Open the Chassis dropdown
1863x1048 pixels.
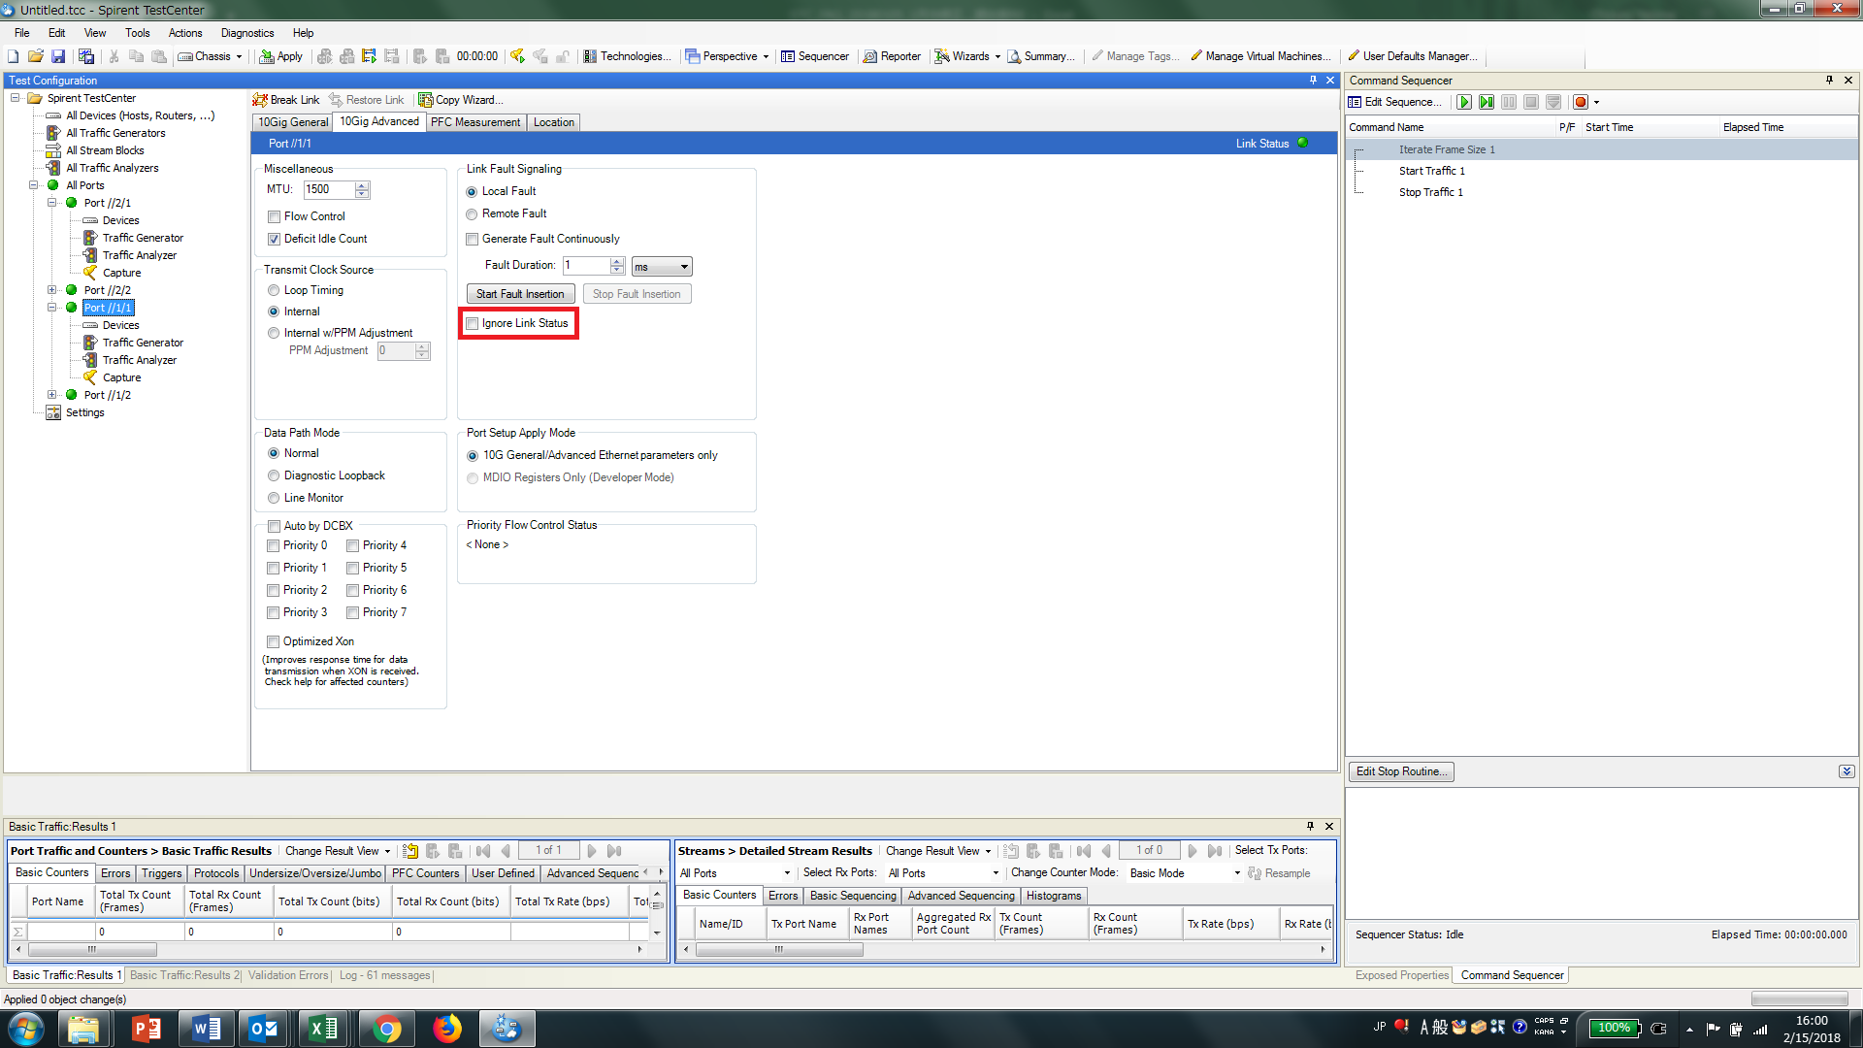(x=211, y=56)
